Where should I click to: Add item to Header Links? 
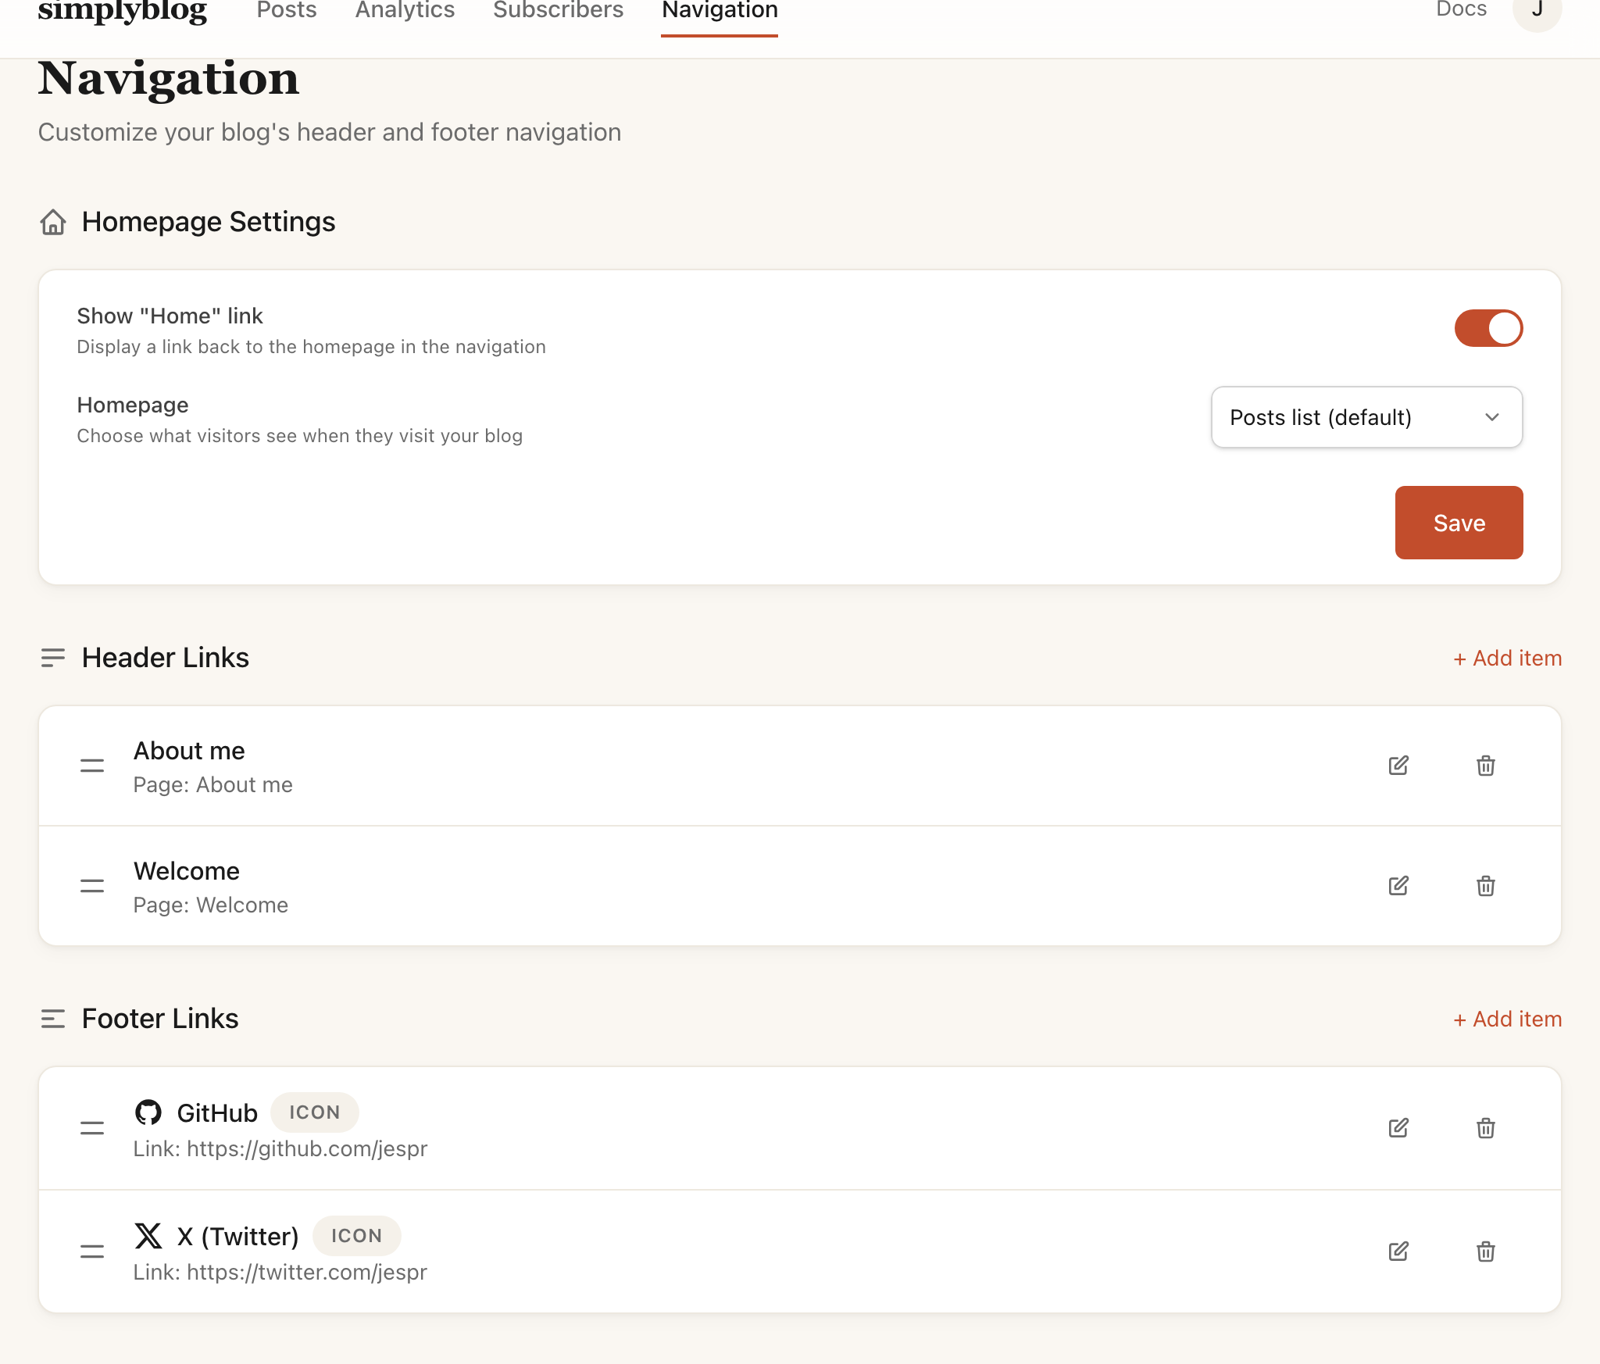pos(1507,659)
